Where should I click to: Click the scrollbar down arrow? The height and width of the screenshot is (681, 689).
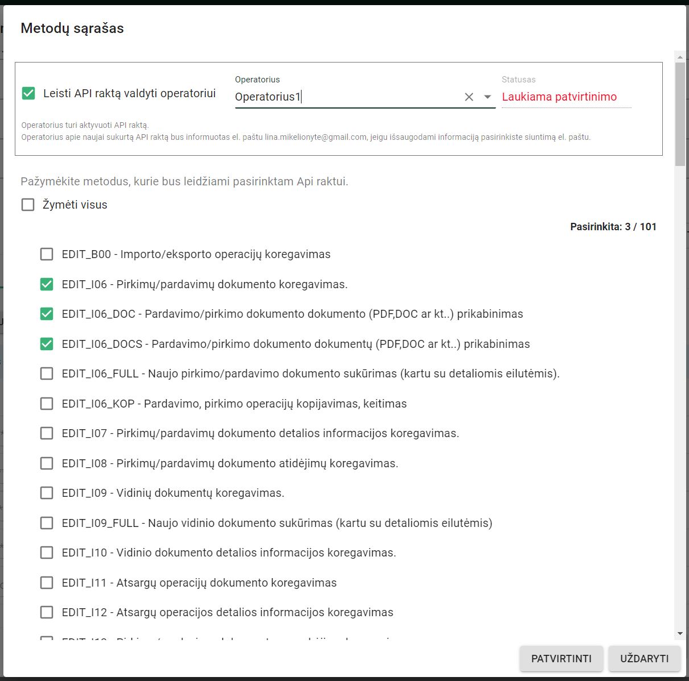coord(680,633)
